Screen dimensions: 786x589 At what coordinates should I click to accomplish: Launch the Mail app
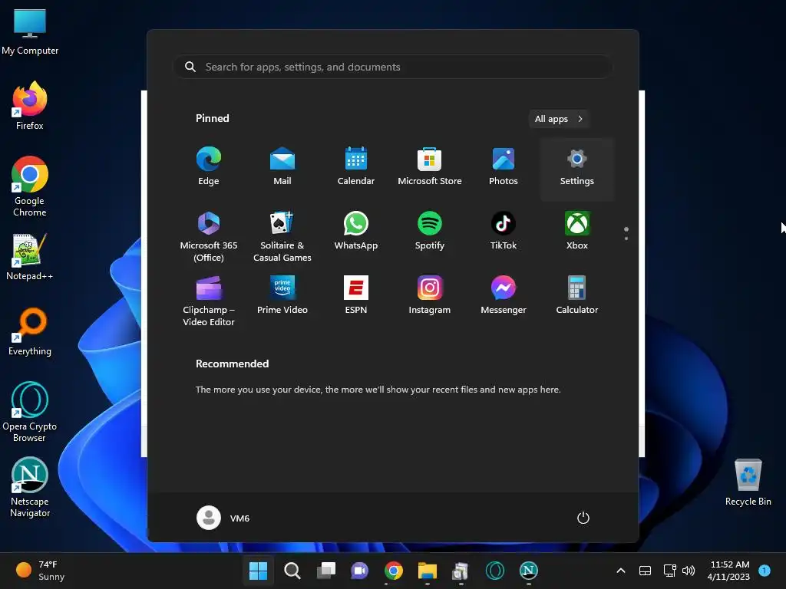(282, 166)
